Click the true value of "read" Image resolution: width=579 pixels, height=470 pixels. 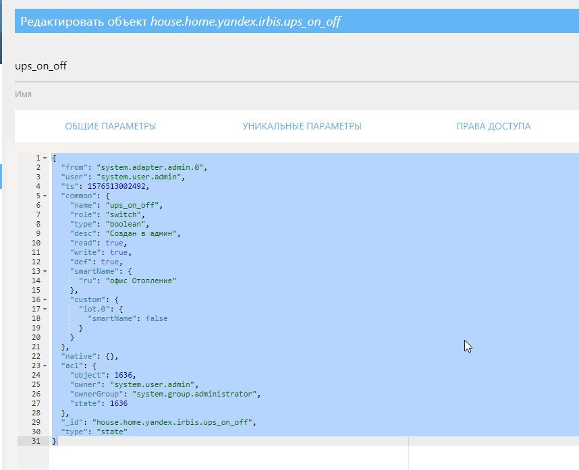[x=114, y=243]
